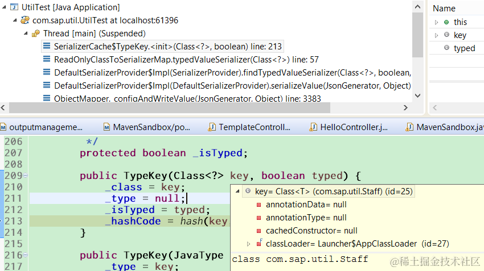Viewport: 484px width, 271px height.
Task: Expand classLoader entry in hover popup
Action: [x=248, y=244]
